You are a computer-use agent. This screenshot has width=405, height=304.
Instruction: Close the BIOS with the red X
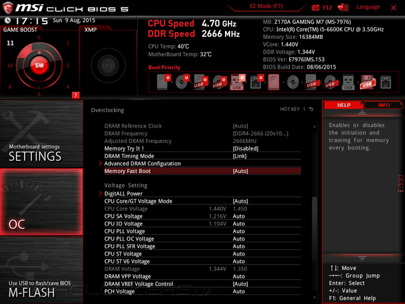(394, 7)
